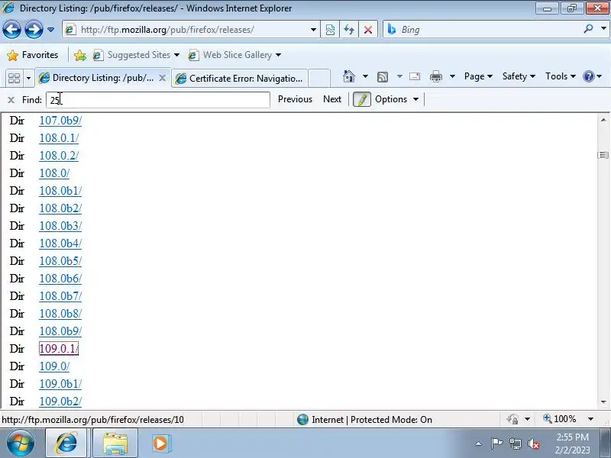The width and height of the screenshot is (611, 458).
Task: Switch to Certificate Error tab
Action: (x=239, y=79)
